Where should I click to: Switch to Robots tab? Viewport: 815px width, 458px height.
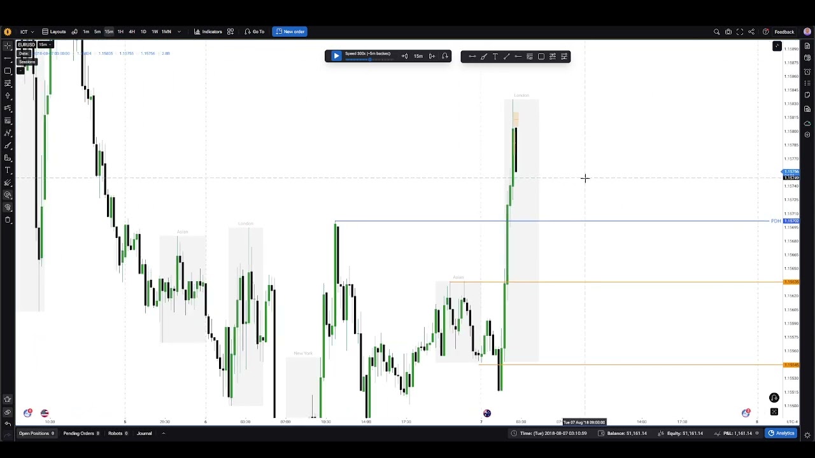click(x=118, y=433)
